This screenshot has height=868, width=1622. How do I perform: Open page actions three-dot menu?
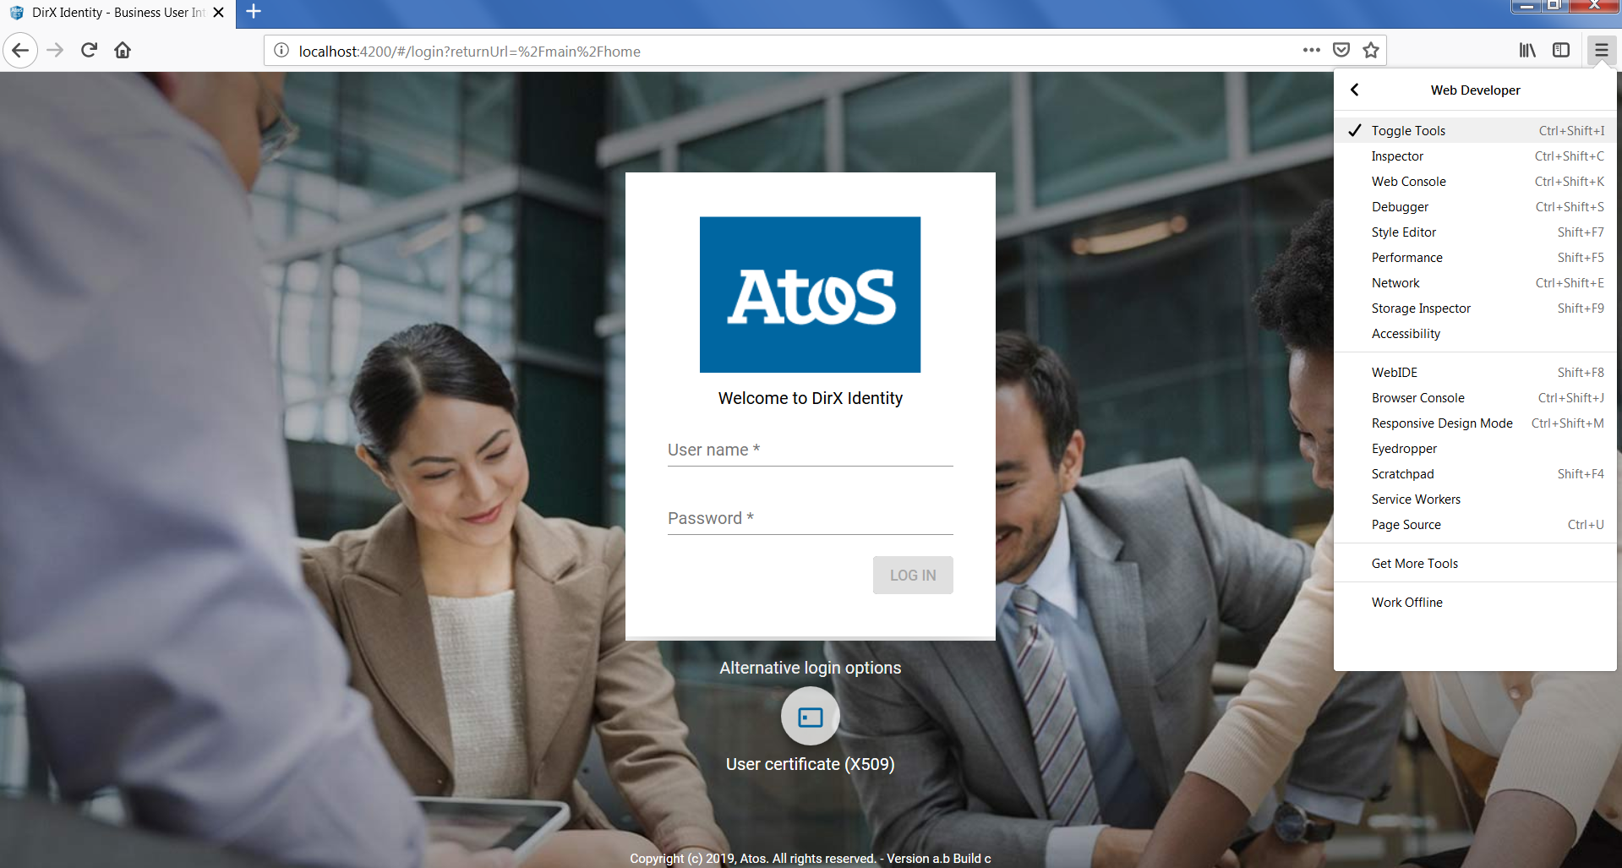(x=1311, y=51)
